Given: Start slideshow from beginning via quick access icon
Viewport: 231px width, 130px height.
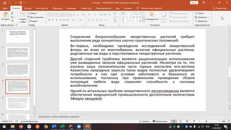Looking at the screenshot, I should (x=21, y=3).
